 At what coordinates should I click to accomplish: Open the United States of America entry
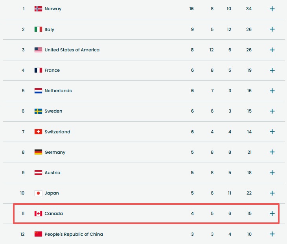coord(72,50)
